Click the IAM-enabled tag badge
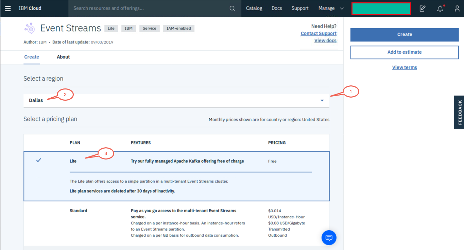This screenshot has height=250, width=464. 179,29
